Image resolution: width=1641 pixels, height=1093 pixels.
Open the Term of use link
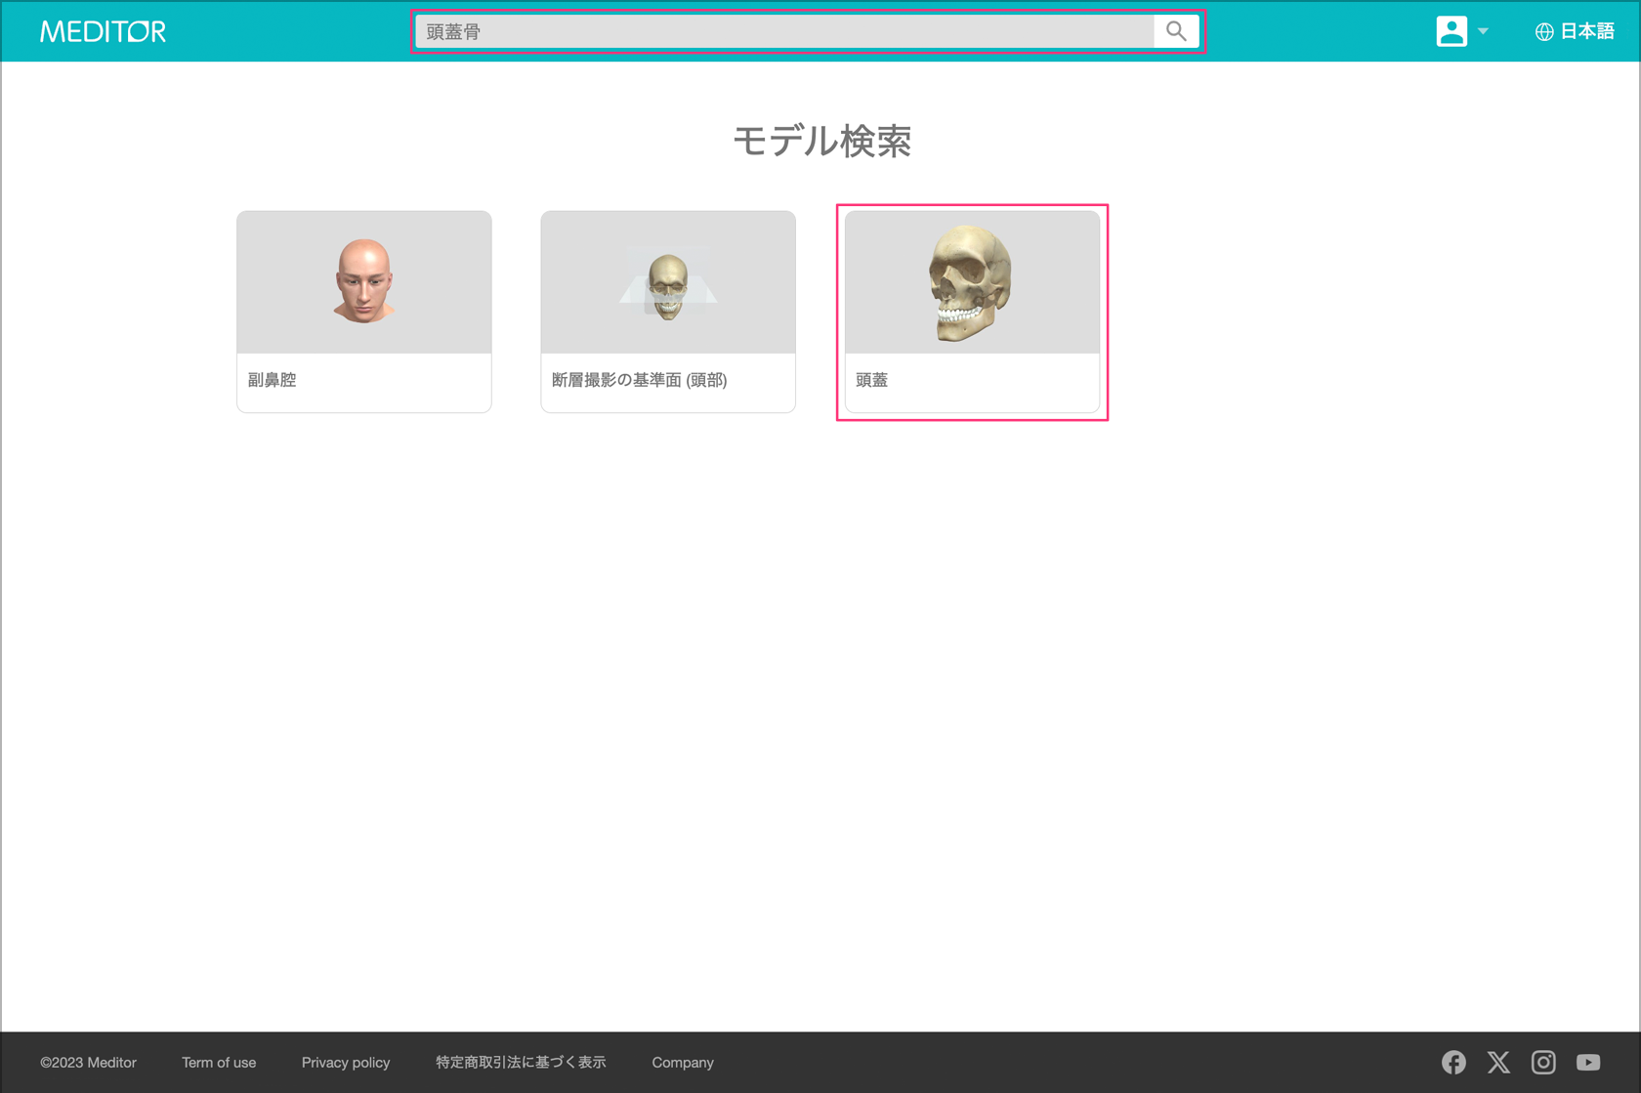point(219,1063)
